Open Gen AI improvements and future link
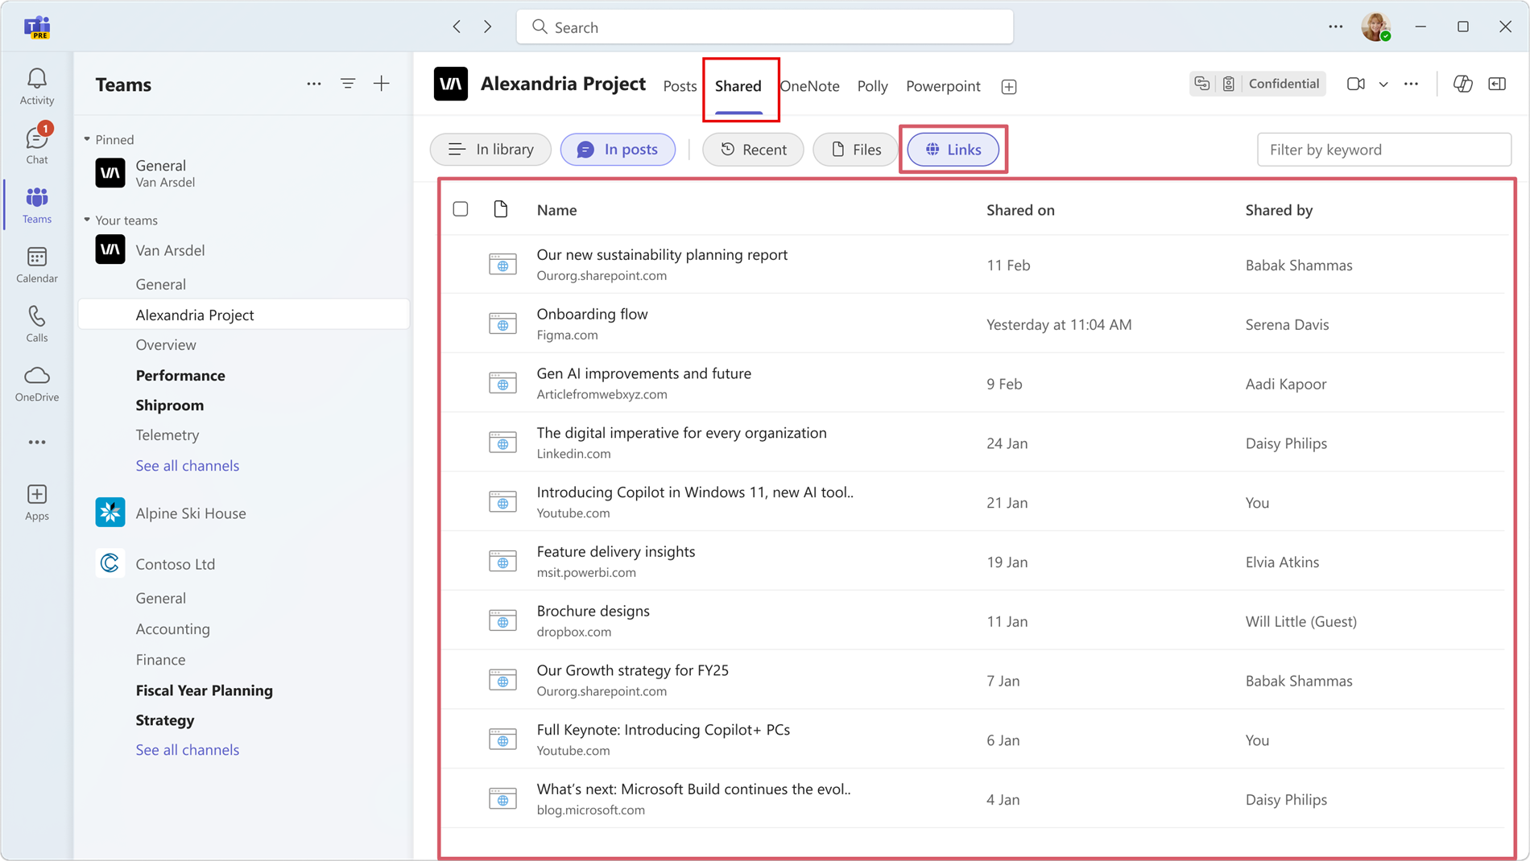The image size is (1530, 861). click(x=643, y=373)
